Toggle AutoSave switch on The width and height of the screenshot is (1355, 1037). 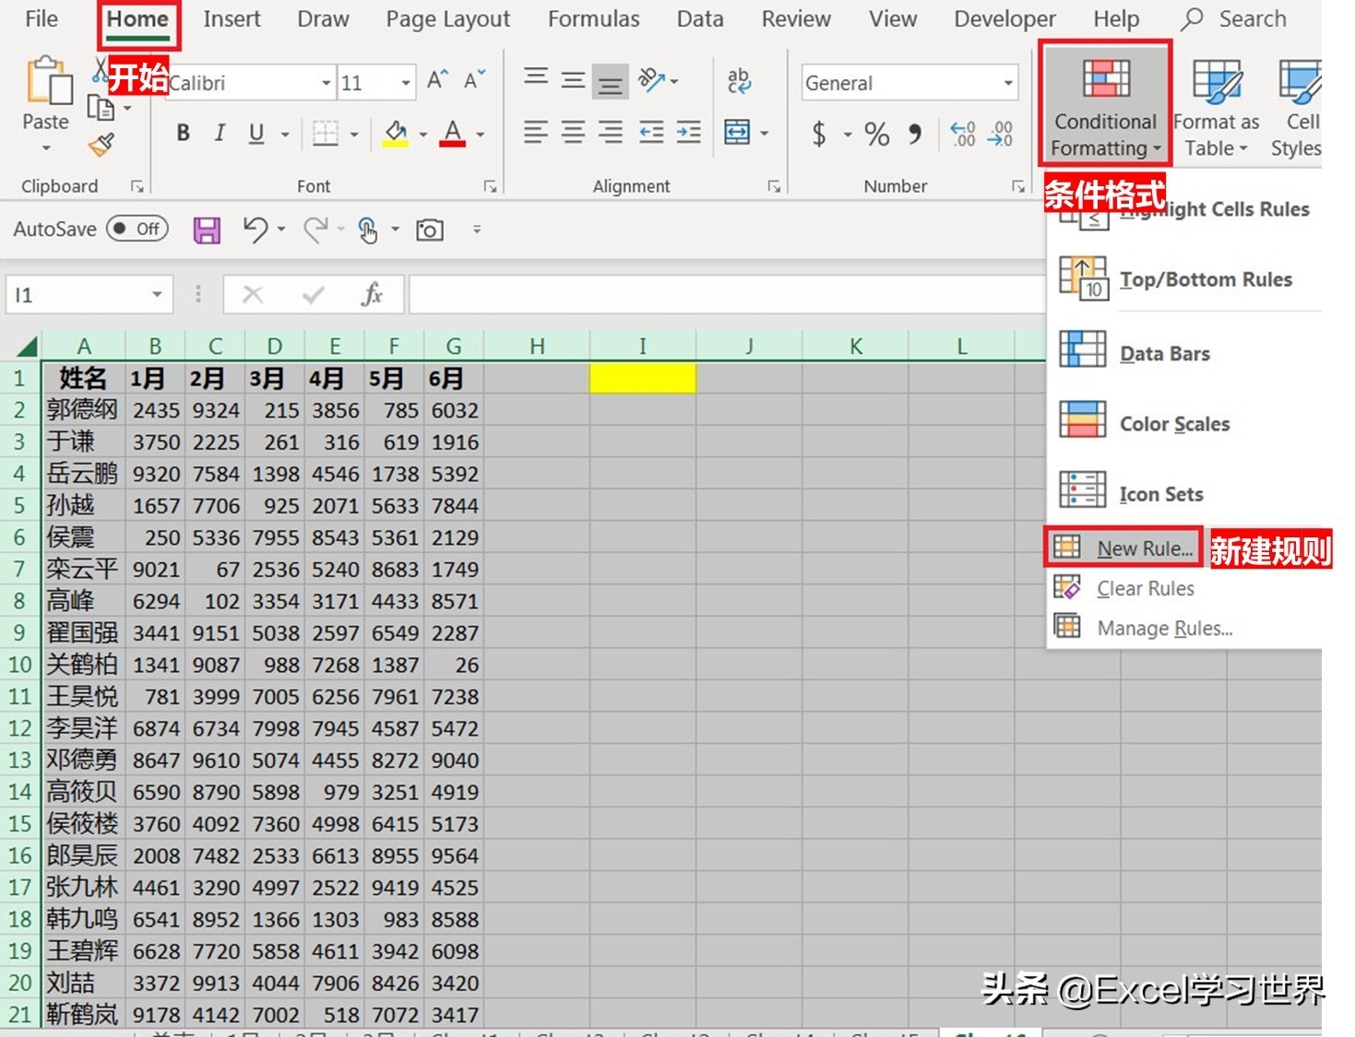tap(137, 229)
